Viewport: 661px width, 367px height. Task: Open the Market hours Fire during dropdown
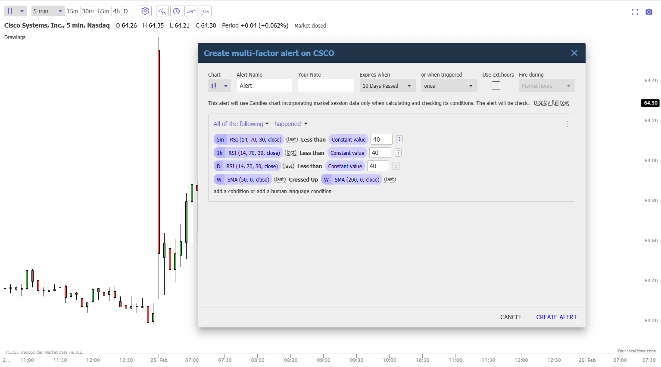coord(547,86)
